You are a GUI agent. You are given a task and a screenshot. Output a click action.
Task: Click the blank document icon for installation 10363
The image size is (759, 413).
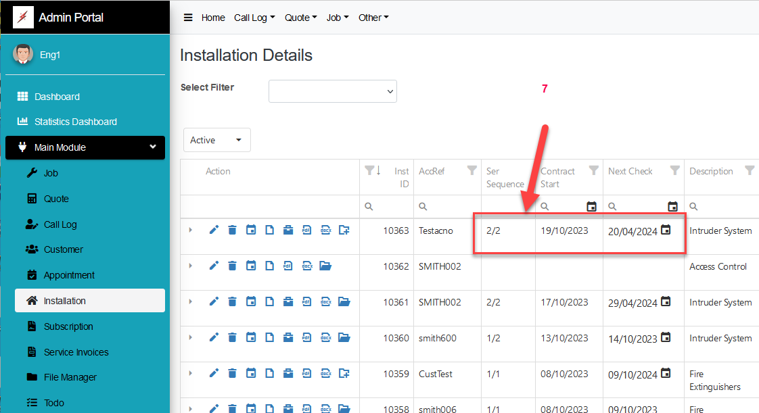(x=270, y=230)
